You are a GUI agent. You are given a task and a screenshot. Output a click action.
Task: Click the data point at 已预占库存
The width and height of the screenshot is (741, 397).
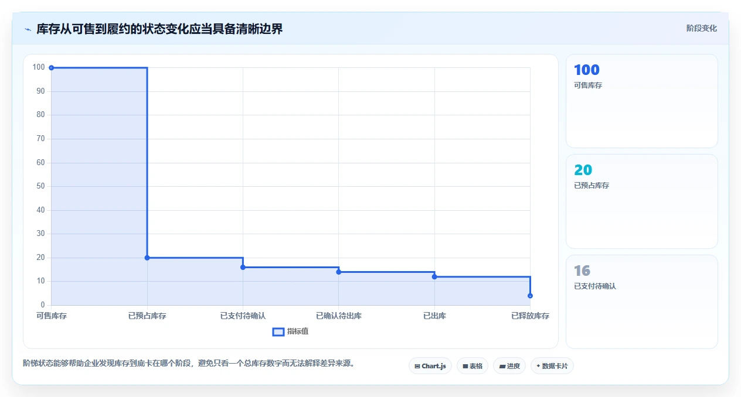click(147, 258)
